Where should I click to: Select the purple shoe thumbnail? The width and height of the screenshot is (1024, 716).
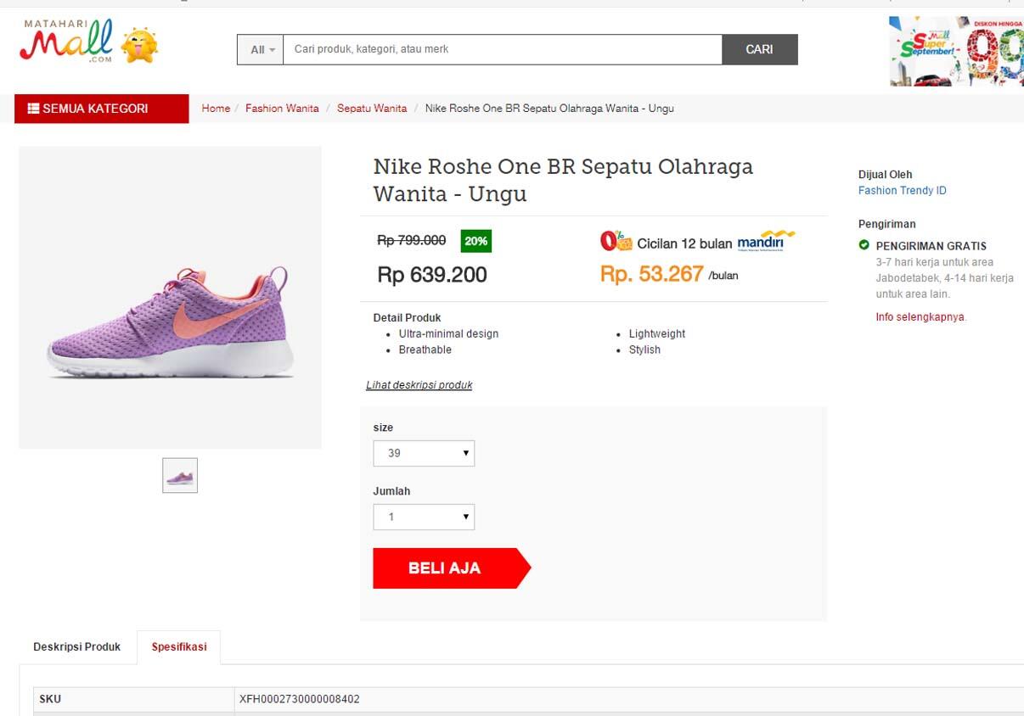click(180, 476)
